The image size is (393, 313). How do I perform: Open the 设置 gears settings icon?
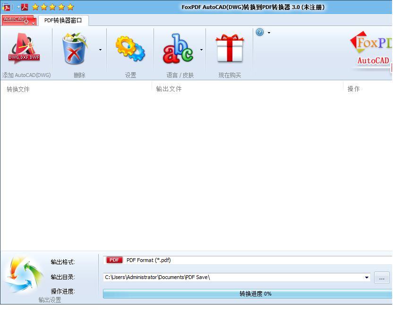[x=130, y=49]
